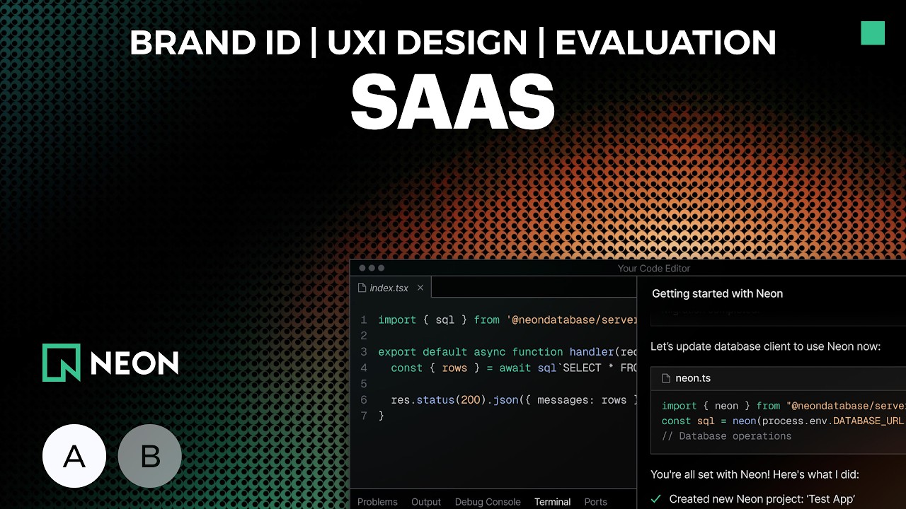
Task: Switch to the Problems panel tab
Action: (x=377, y=502)
